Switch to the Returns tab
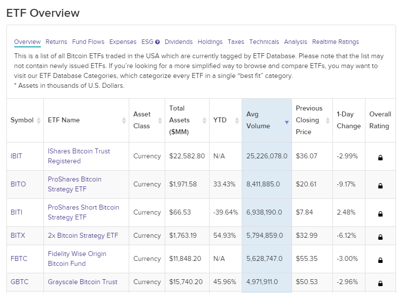 point(56,42)
